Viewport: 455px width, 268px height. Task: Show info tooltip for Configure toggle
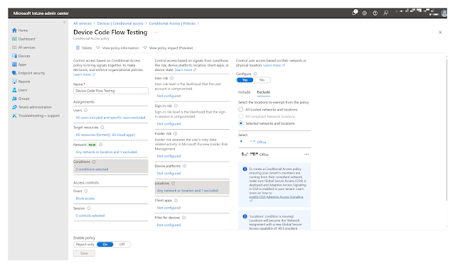click(255, 74)
